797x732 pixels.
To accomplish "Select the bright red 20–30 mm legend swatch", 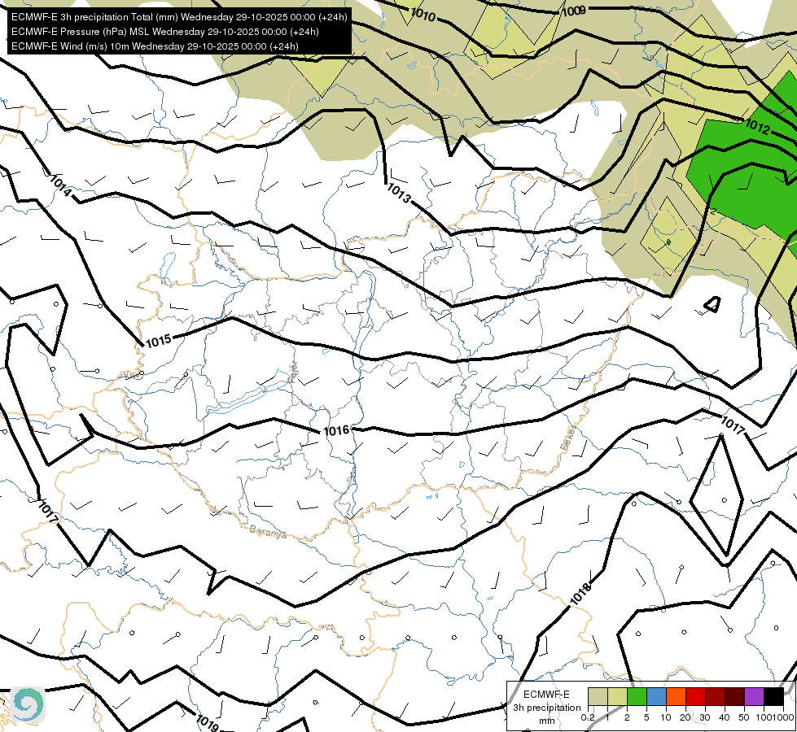I will tap(695, 696).
